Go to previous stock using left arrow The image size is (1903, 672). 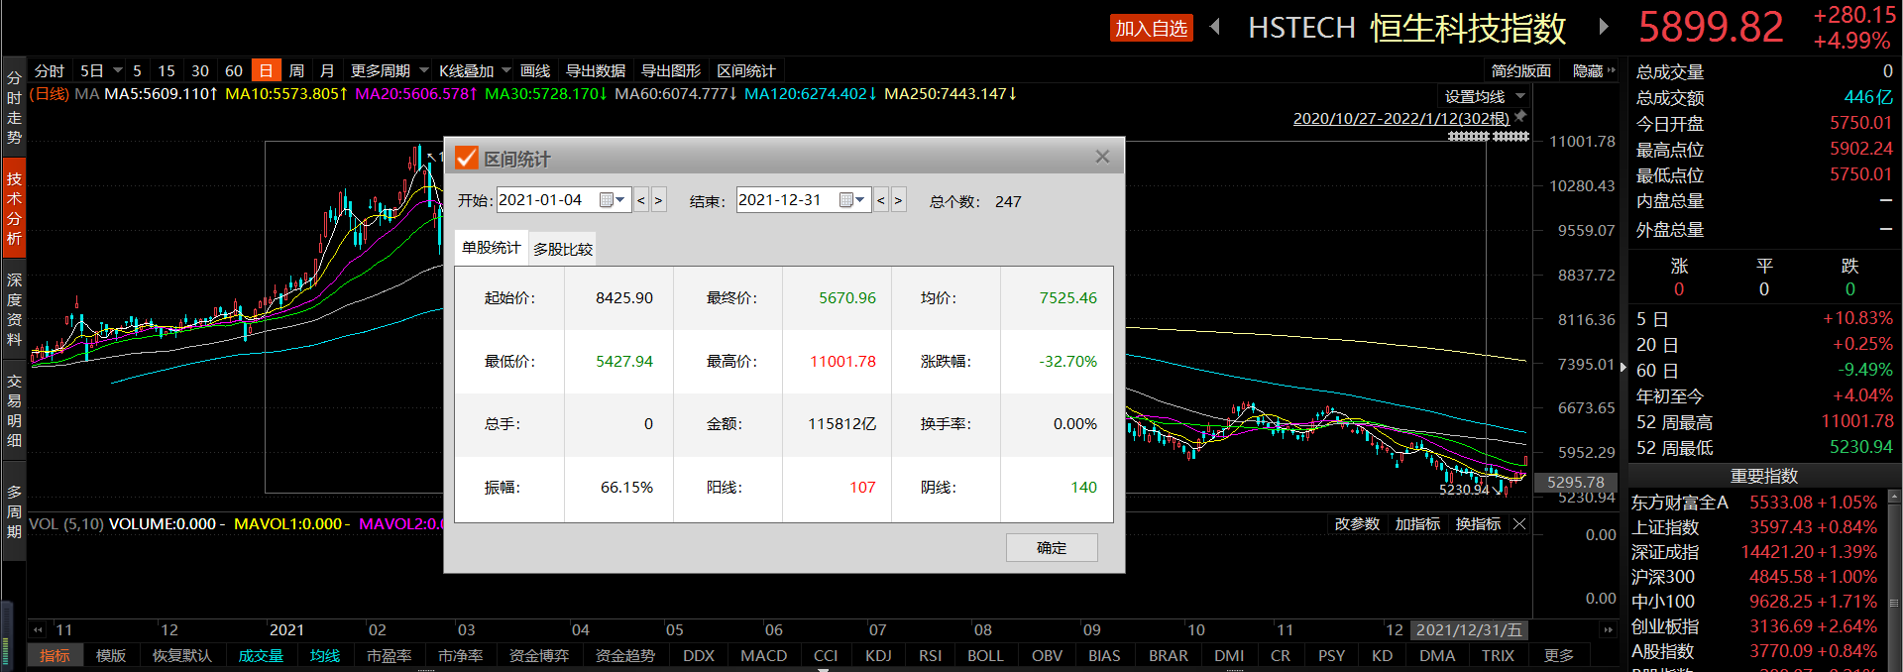(x=1215, y=27)
